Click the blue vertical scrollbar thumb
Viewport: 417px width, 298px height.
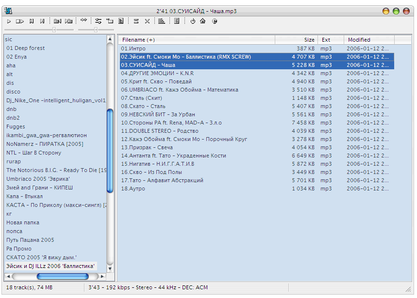tap(110, 151)
